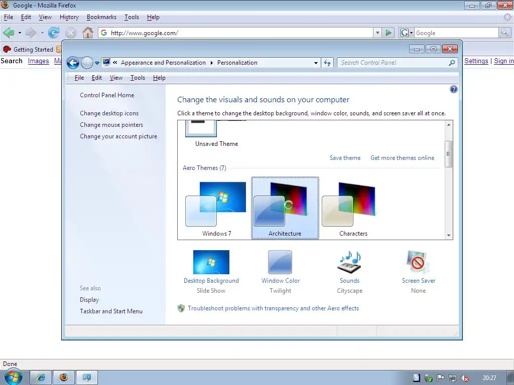Open the search engine selector dropdown
Screen dimensions: 514x385
[x=407, y=33]
